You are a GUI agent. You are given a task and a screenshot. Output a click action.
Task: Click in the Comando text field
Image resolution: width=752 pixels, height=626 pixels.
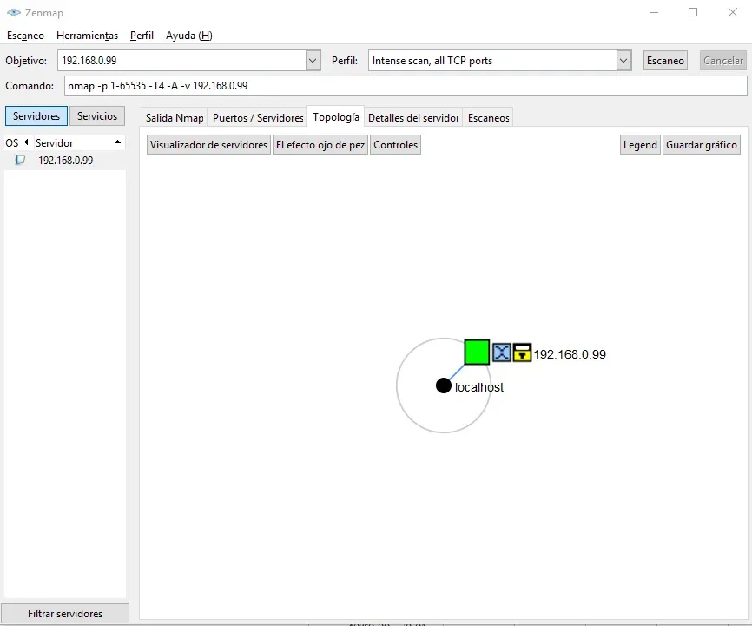coord(406,86)
